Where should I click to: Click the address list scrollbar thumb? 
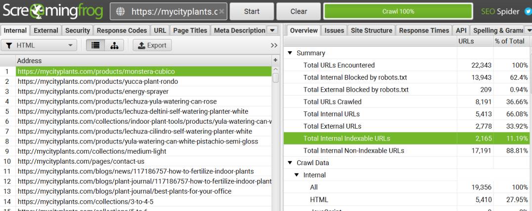pos(275,78)
